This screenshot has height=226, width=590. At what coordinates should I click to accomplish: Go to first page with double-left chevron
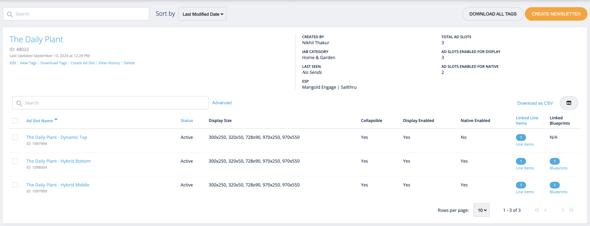click(x=537, y=210)
